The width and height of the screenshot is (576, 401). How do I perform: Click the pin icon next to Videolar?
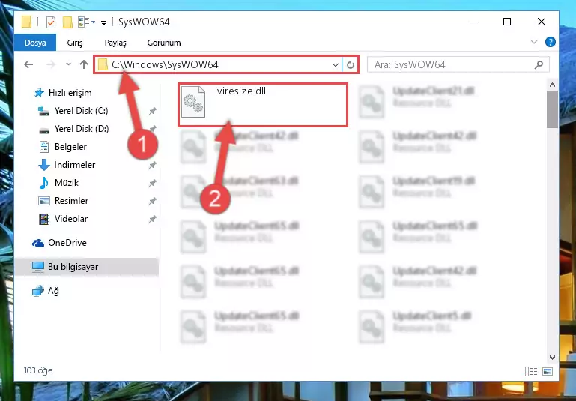(x=153, y=219)
